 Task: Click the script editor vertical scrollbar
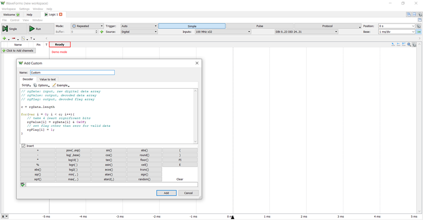point(195,116)
